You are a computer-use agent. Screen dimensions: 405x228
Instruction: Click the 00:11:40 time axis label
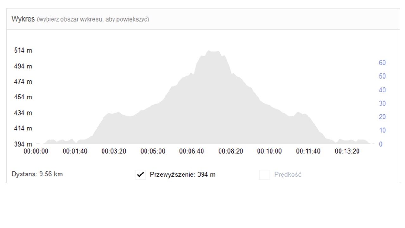click(308, 151)
